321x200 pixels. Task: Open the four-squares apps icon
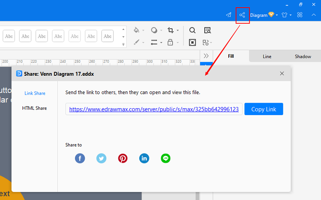click(300, 15)
